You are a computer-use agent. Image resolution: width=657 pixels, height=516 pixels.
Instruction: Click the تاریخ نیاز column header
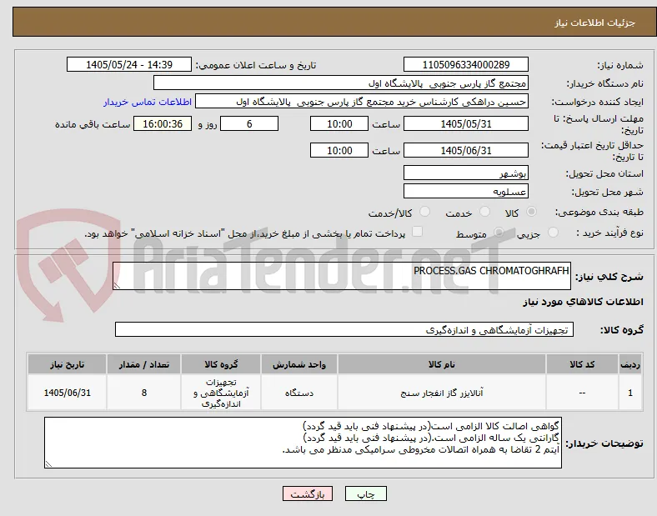click(67, 364)
